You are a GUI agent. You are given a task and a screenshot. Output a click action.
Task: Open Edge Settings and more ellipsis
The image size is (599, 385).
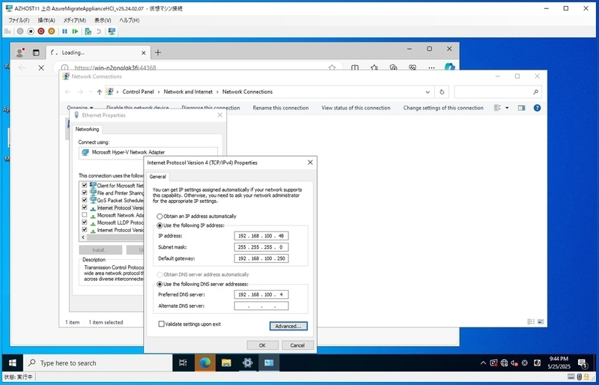click(x=431, y=67)
